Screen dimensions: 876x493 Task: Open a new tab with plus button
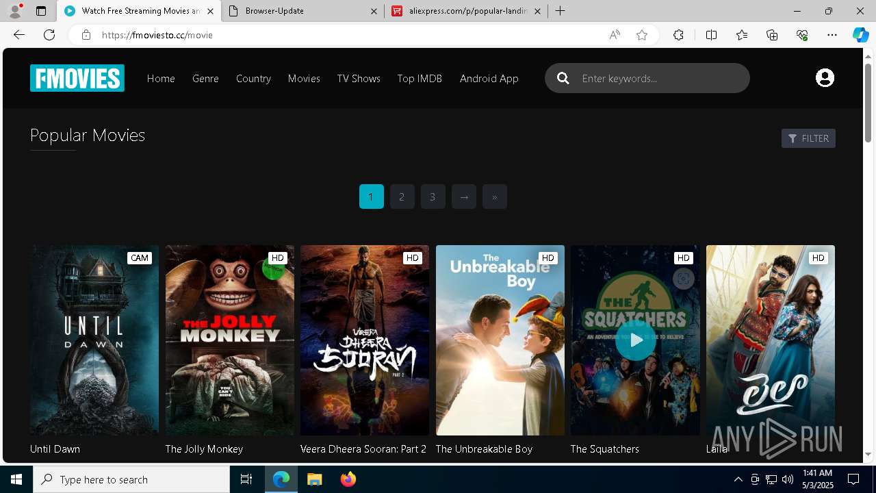[x=561, y=11]
